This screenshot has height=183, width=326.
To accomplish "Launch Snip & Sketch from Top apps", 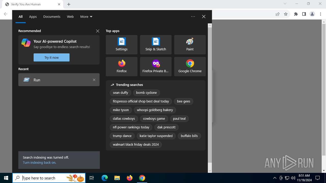I will [156, 45].
